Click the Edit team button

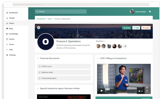tap(136, 28)
